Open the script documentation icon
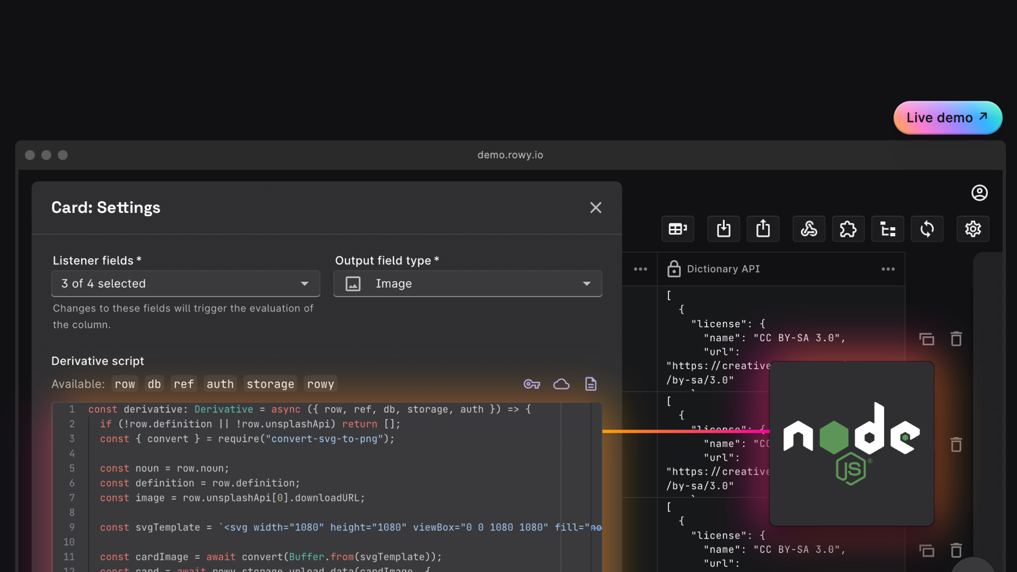 [591, 384]
